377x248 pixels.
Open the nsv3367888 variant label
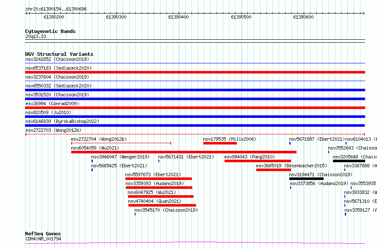360,166
